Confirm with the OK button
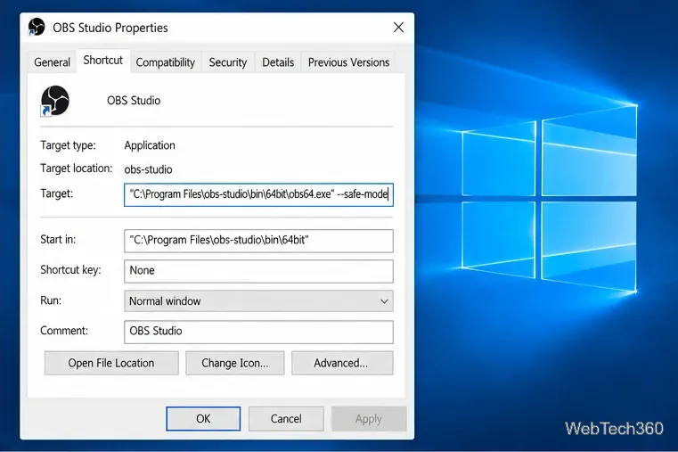The image size is (678, 452). 203,419
